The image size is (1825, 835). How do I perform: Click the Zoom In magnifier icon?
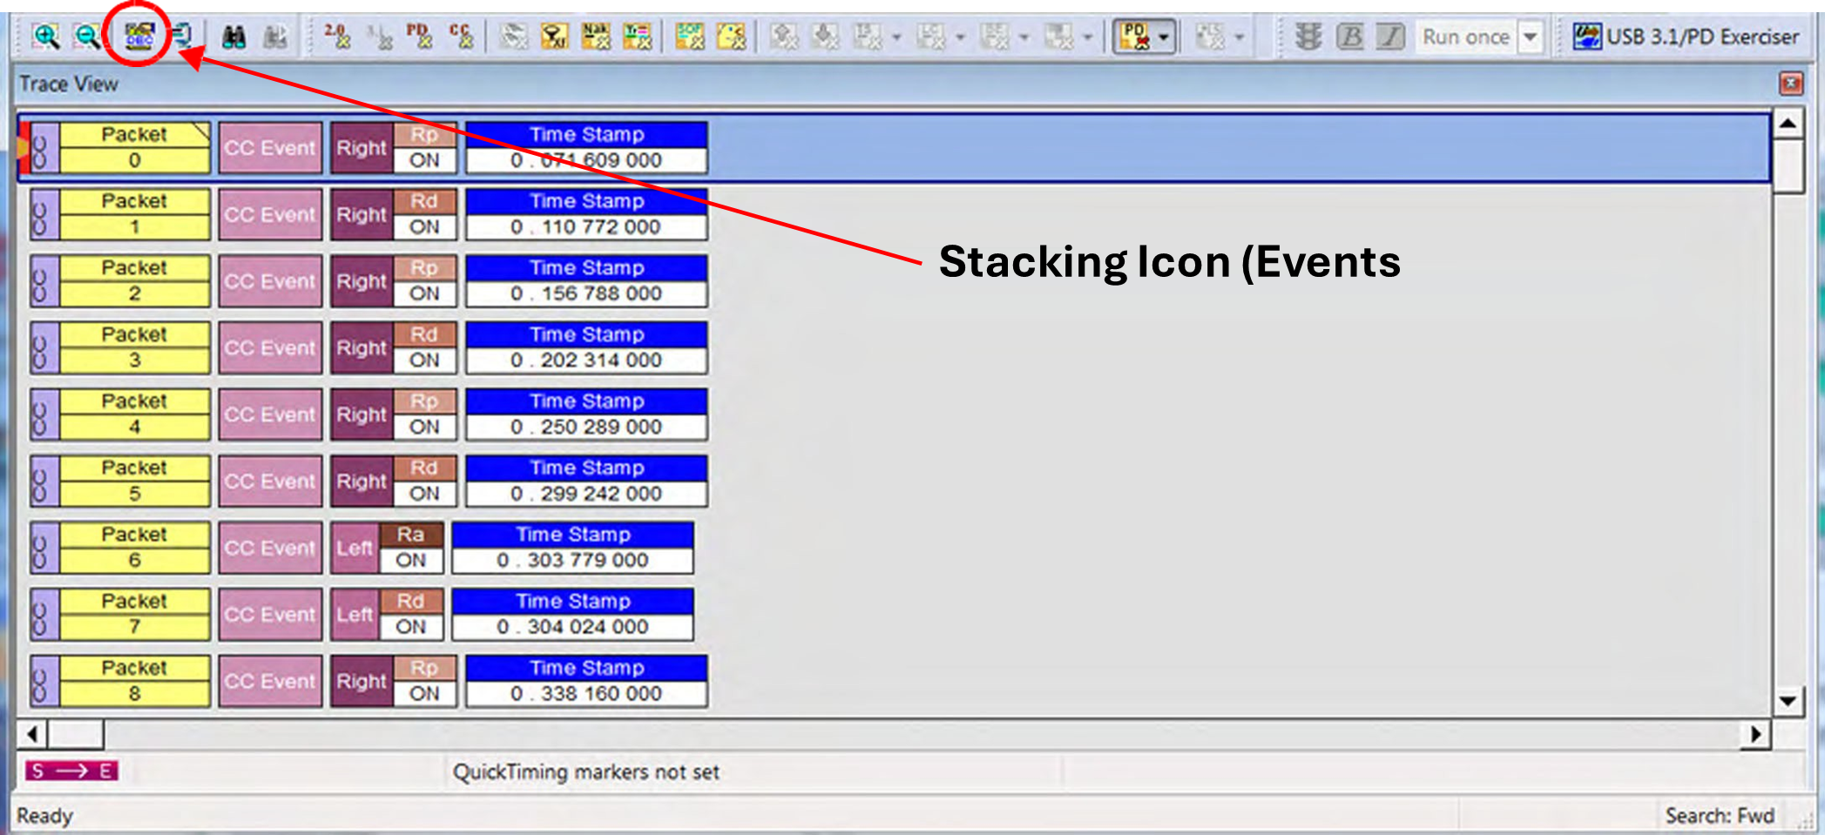point(46,37)
